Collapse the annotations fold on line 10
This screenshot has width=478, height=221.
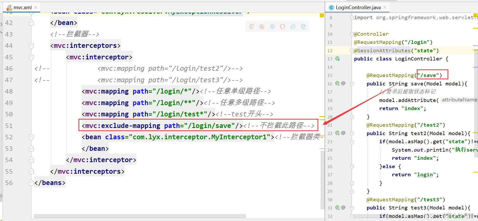[352, 34]
